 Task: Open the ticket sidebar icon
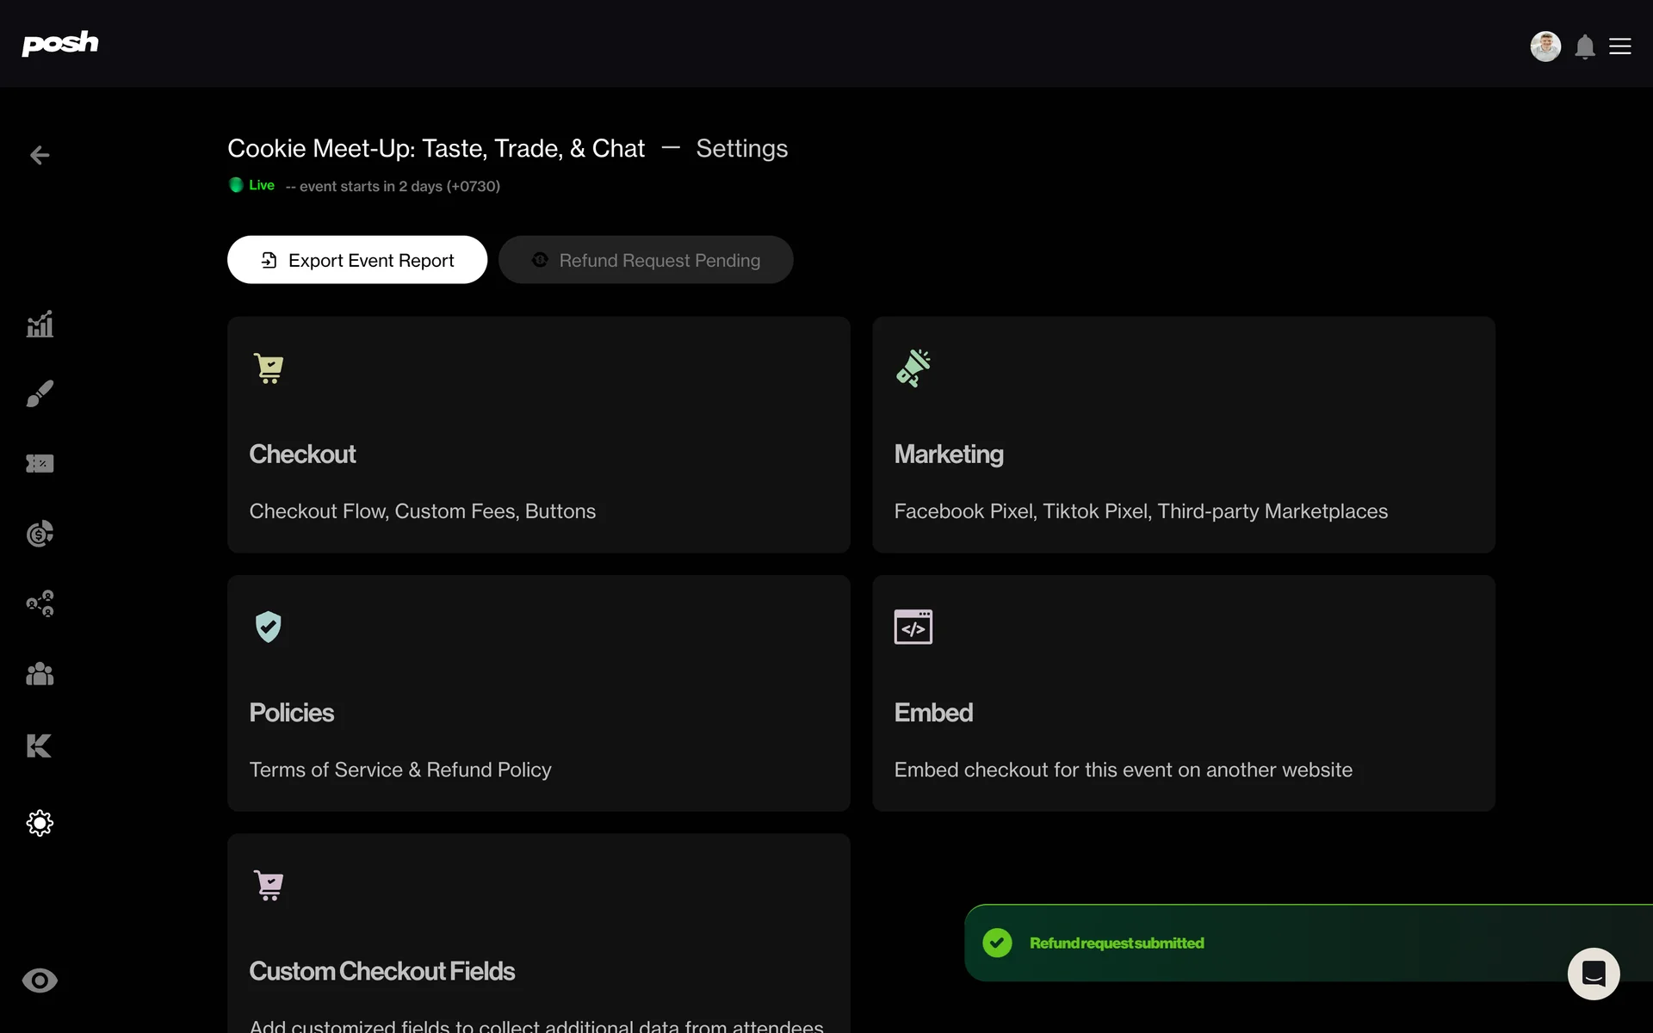[x=40, y=464]
